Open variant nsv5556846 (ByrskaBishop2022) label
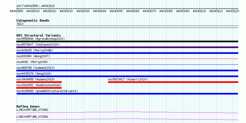The width and height of the screenshot is (246, 123). (41, 39)
